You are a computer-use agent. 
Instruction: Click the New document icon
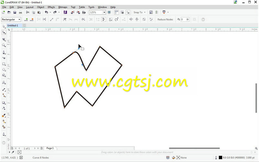point(3,12)
